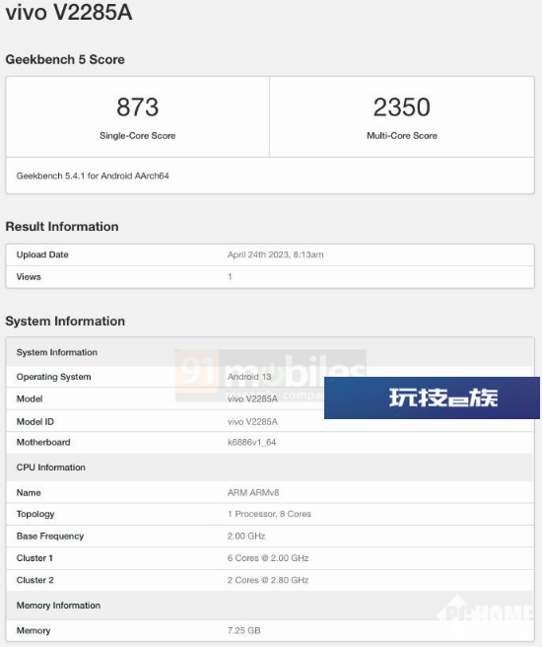Click the Topology label
Image resolution: width=542 pixels, height=647 pixels.
pyautogui.click(x=35, y=514)
